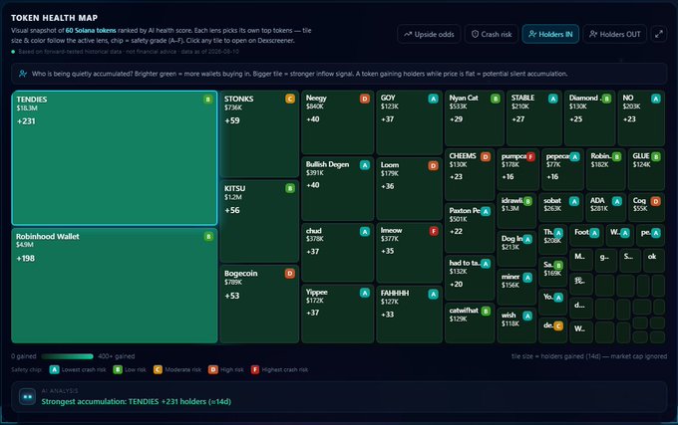
Task: Click the C Moderate risk legend chip
Action: click(x=158, y=370)
